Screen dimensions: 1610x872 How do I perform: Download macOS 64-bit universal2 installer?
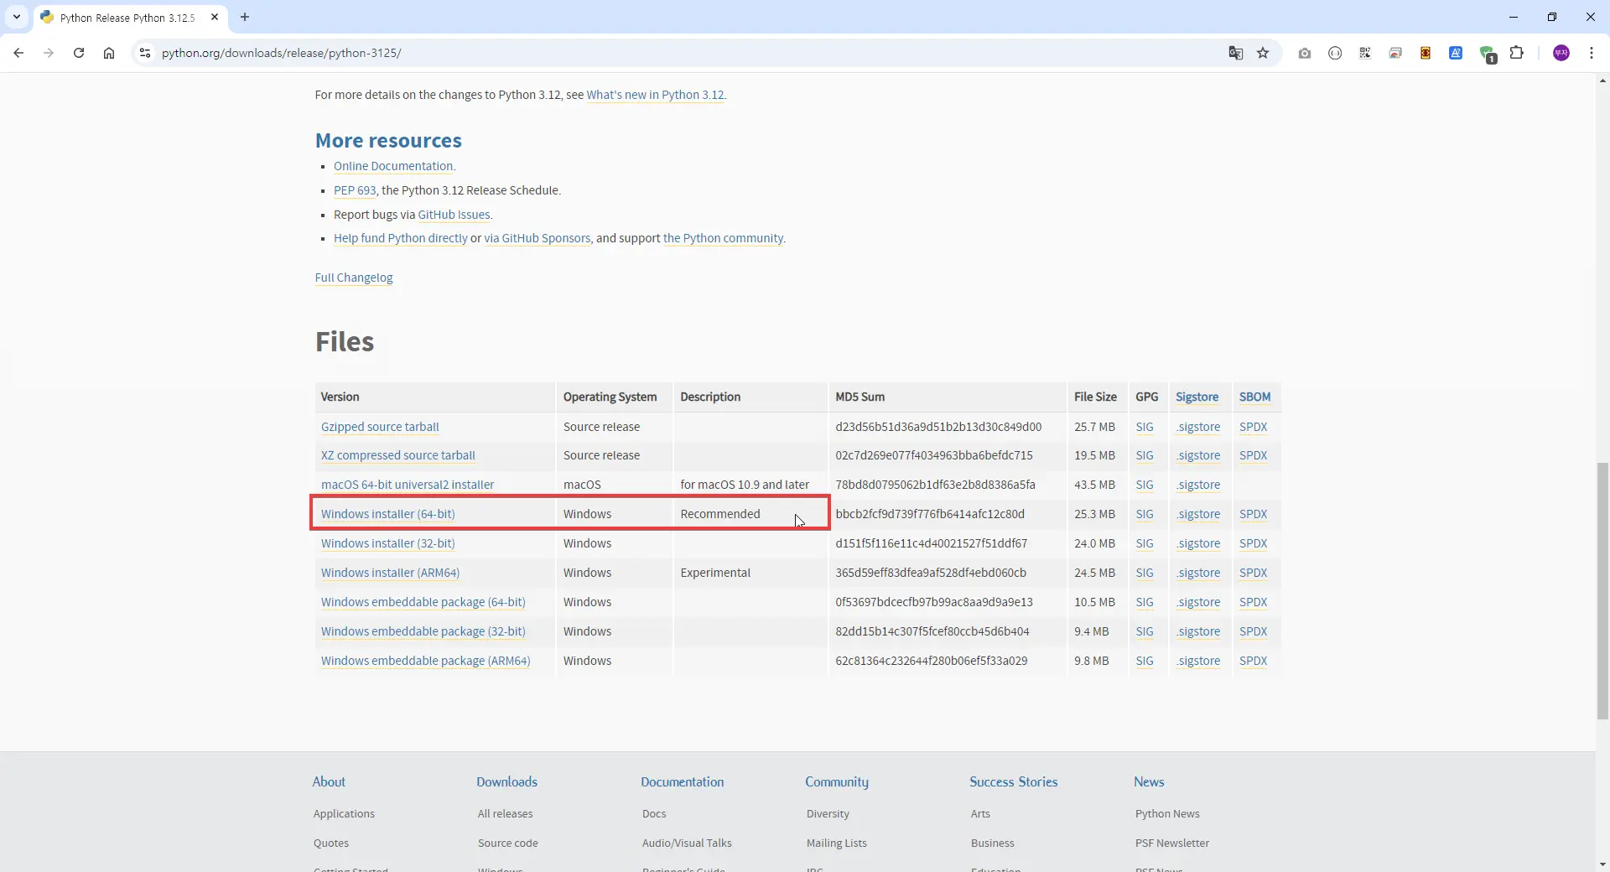pyautogui.click(x=408, y=485)
